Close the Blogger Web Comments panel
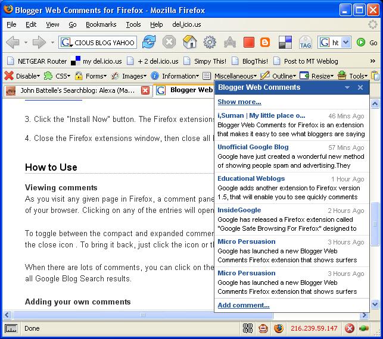The height and width of the screenshot is (339, 383). coord(360,87)
